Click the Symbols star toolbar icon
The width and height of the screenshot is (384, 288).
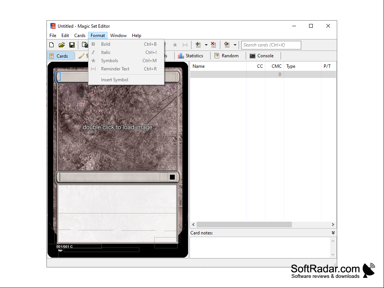pos(175,45)
